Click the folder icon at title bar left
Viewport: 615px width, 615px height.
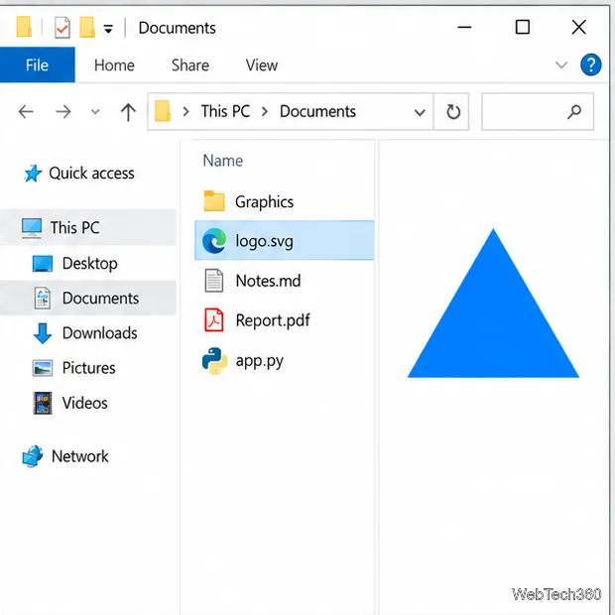click(24, 27)
